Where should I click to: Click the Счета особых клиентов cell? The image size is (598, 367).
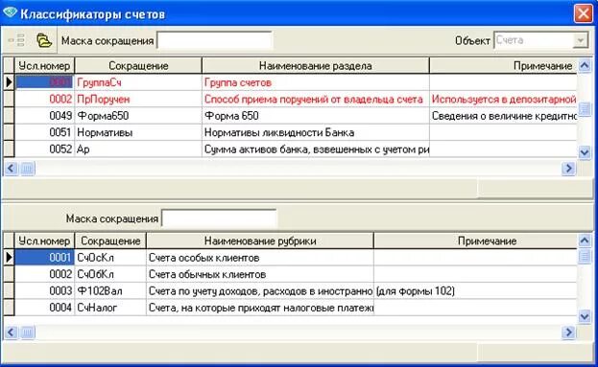pos(260,258)
